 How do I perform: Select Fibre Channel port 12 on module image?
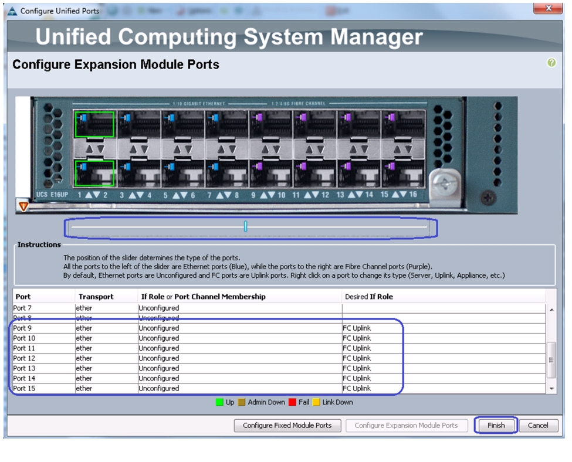315,174
